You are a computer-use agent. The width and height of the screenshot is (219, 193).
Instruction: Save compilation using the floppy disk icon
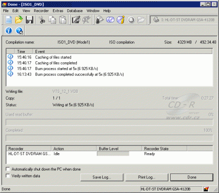[30, 20]
